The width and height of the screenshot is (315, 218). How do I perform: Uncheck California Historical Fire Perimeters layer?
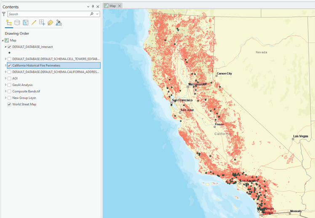point(9,65)
